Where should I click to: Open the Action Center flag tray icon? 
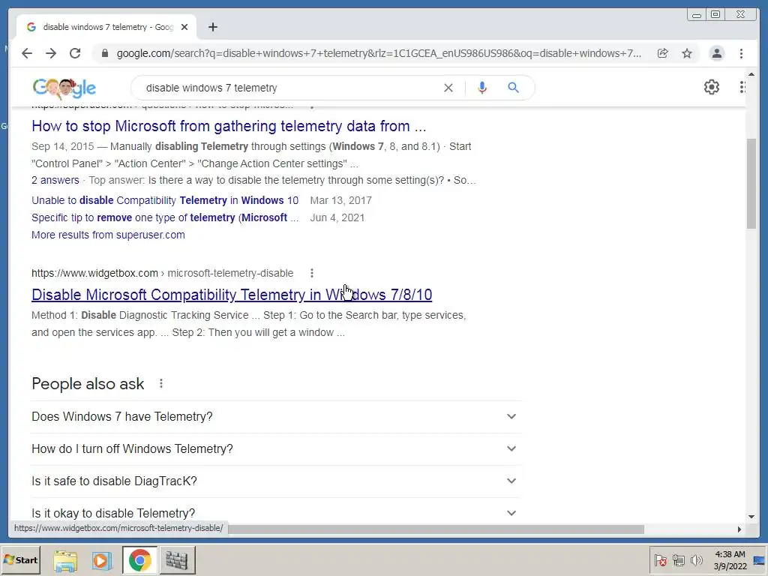click(660, 560)
